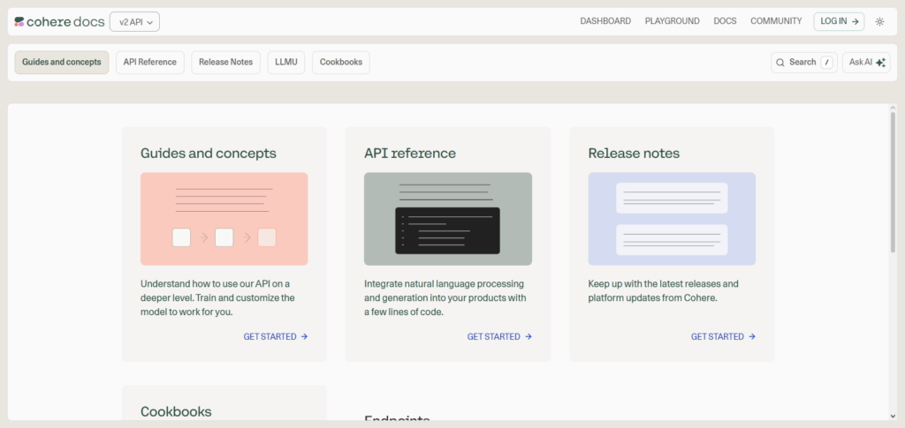The height and width of the screenshot is (428, 905).
Task: Click GET STARTED under Release notes
Action: pos(724,336)
